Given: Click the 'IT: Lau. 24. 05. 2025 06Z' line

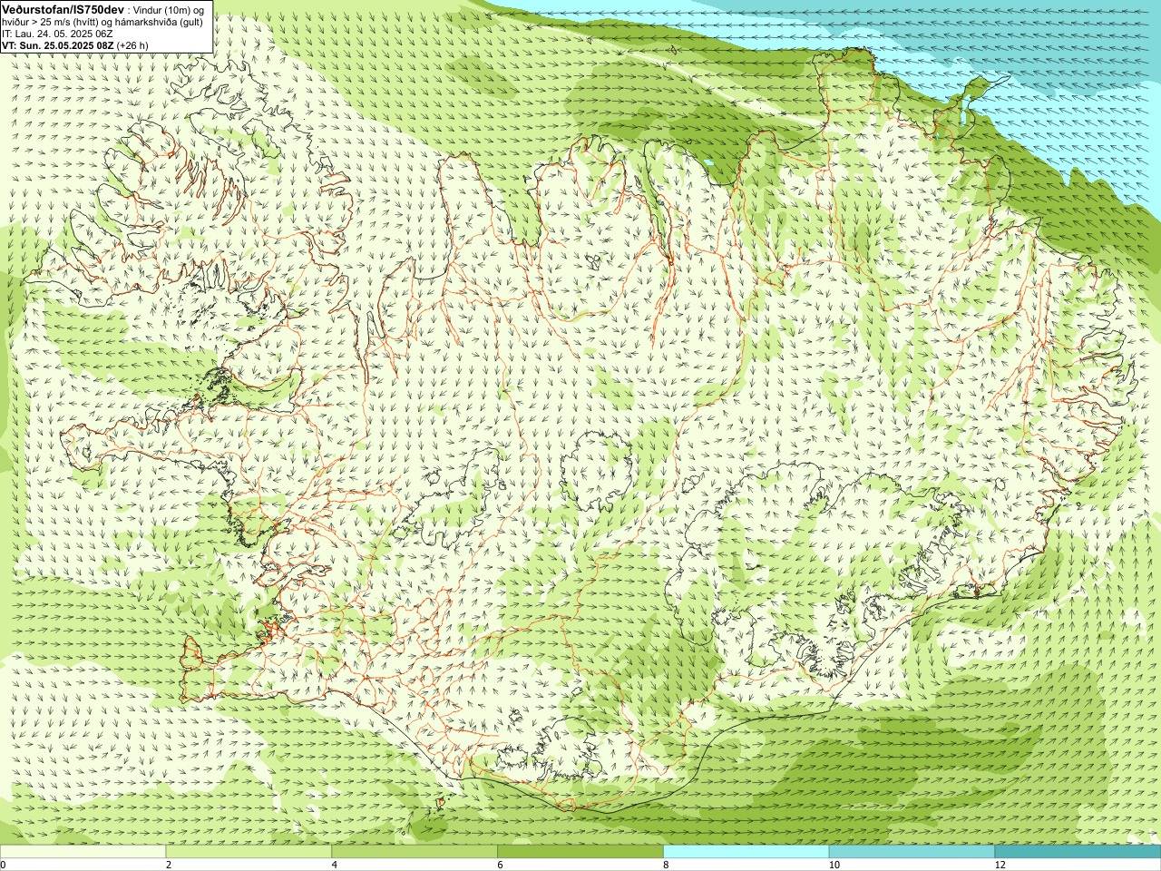Looking at the screenshot, I should click(x=57, y=33).
